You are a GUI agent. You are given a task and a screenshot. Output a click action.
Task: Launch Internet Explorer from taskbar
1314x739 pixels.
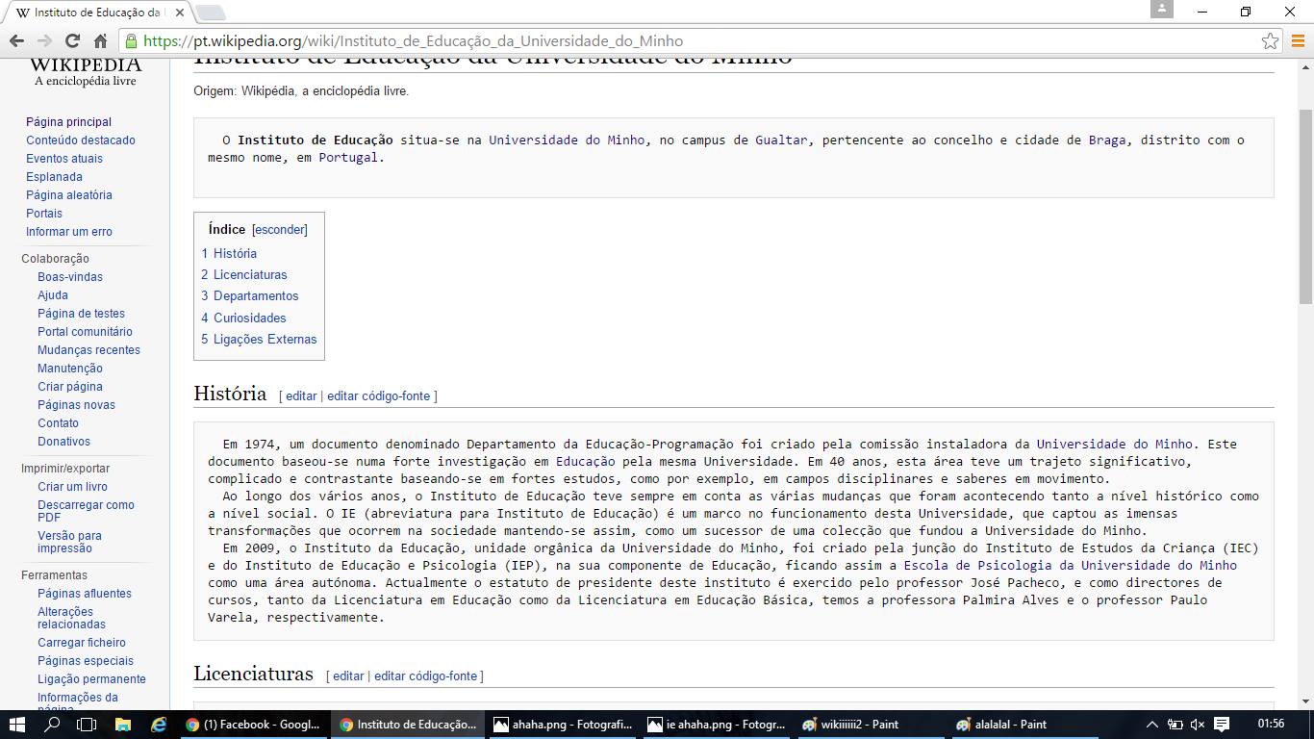[x=158, y=725]
